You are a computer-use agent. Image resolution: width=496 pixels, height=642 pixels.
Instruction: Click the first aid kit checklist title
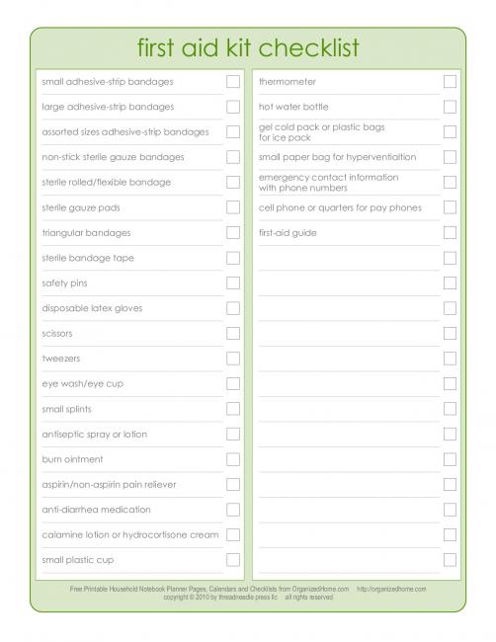pos(248,47)
